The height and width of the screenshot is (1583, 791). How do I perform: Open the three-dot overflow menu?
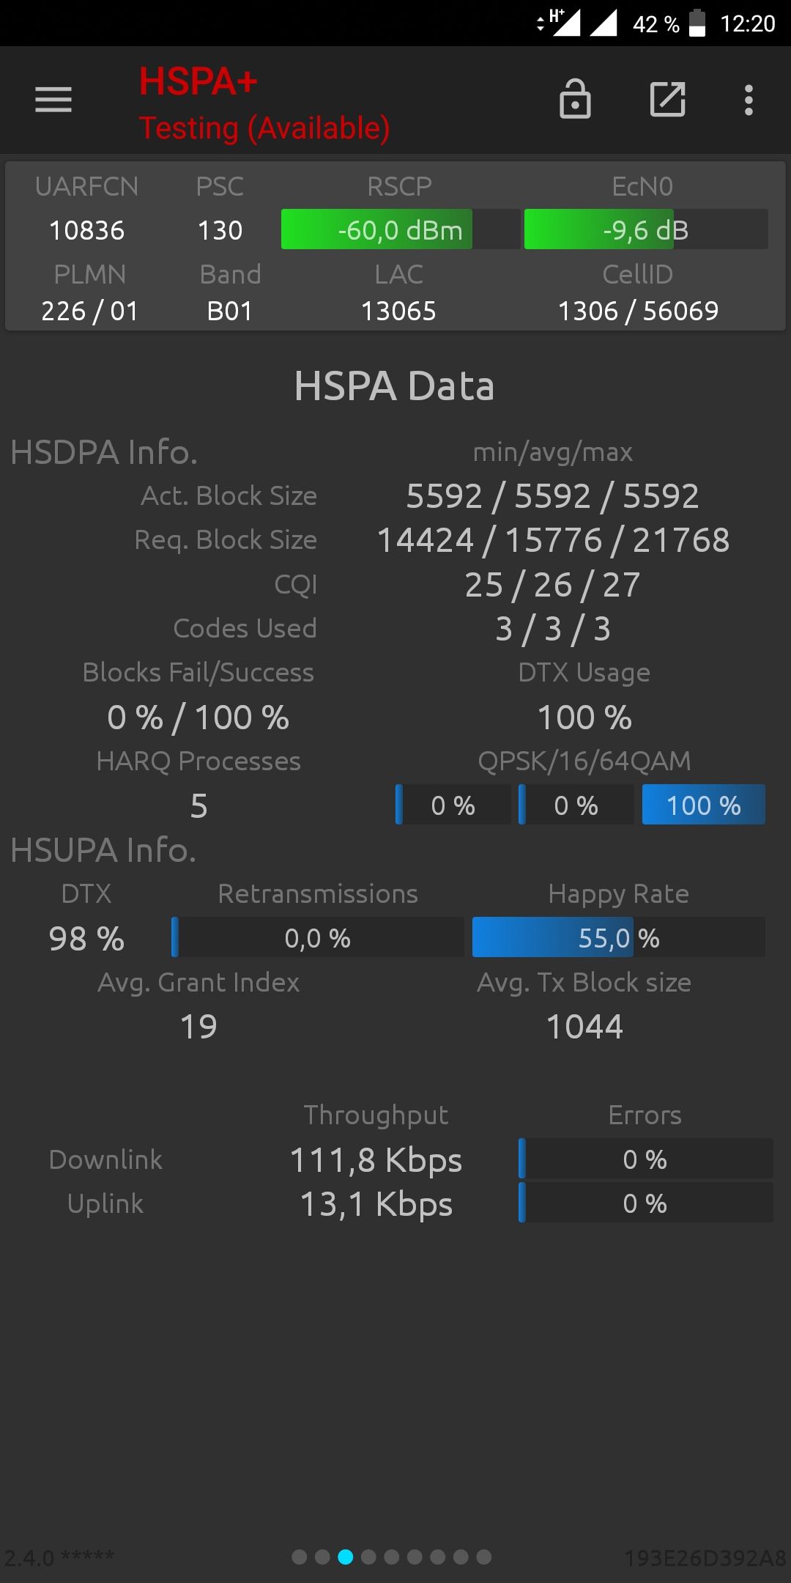click(x=749, y=100)
